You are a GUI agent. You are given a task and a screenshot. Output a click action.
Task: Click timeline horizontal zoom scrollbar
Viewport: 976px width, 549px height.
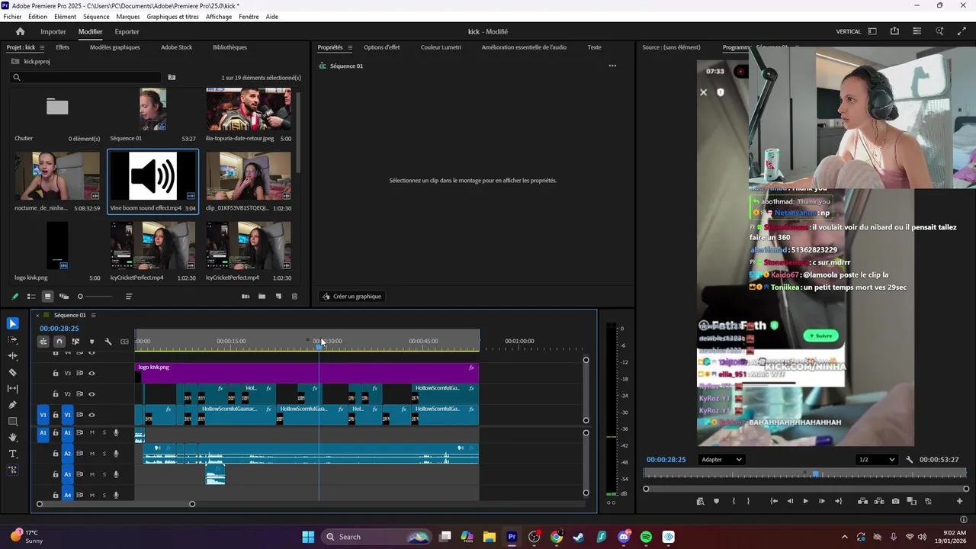click(116, 503)
